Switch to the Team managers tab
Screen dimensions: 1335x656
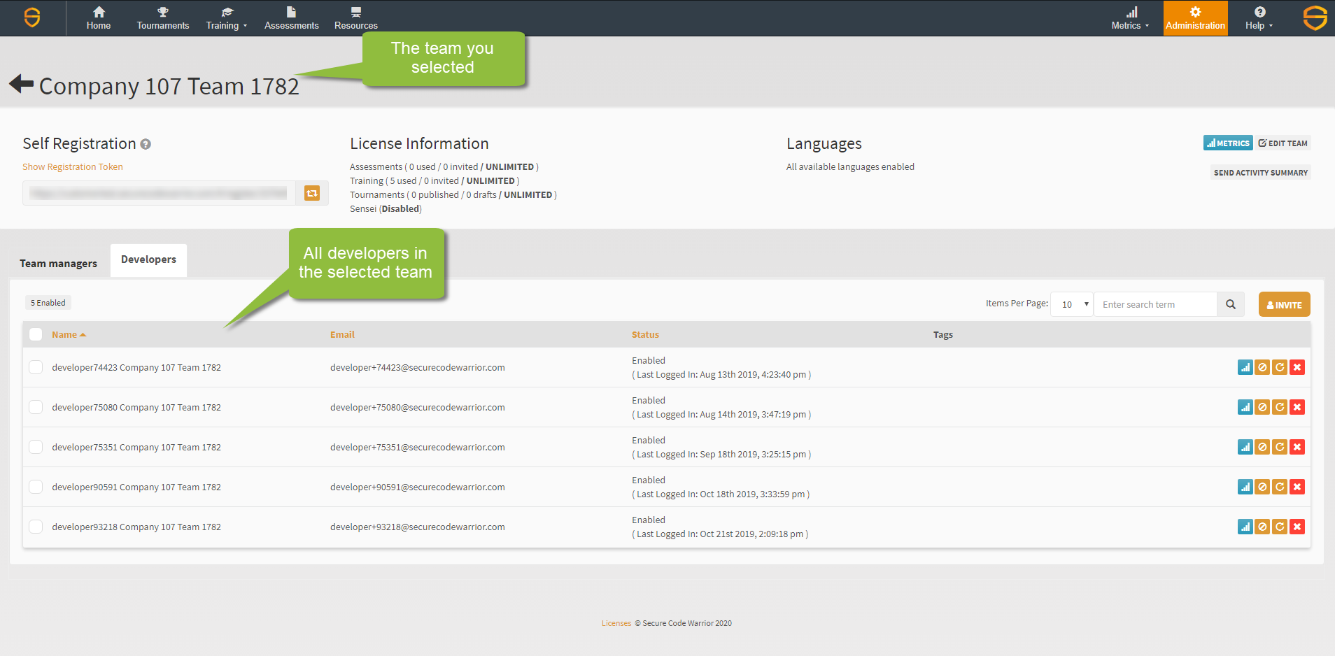[x=58, y=263]
